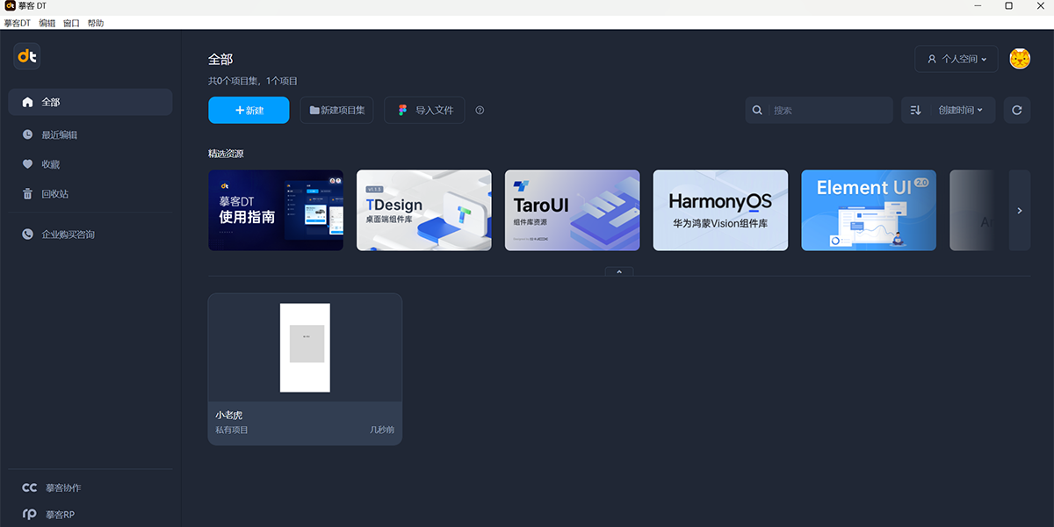The height and width of the screenshot is (527, 1054).
Task: Open the 个人空间 workspace dropdown
Action: point(957,59)
